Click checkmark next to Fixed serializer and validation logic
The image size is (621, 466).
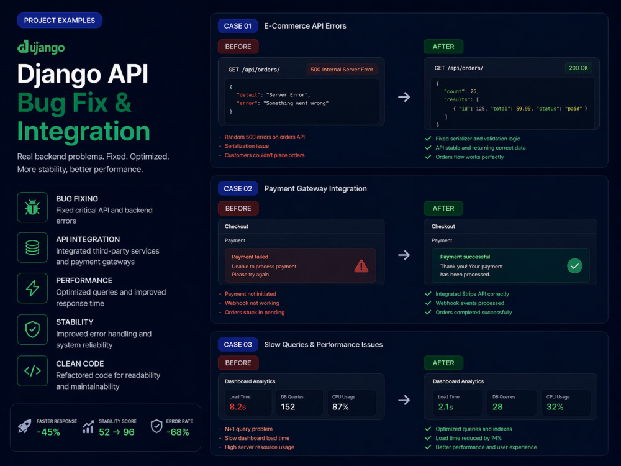pyautogui.click(x=428, y=139)
